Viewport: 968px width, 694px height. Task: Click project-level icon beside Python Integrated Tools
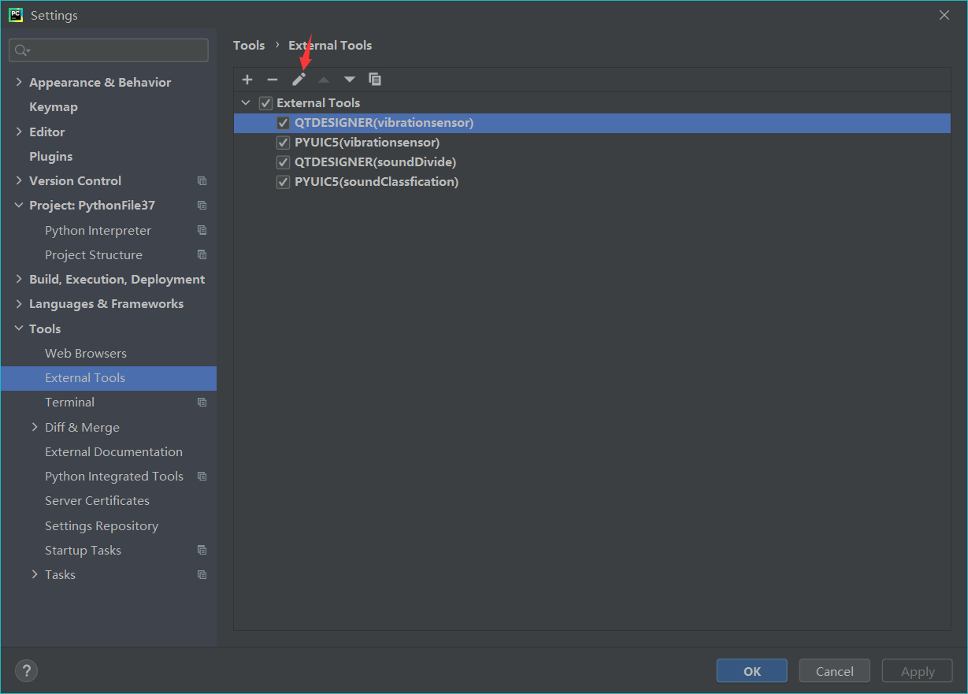(x=202, y=477)
